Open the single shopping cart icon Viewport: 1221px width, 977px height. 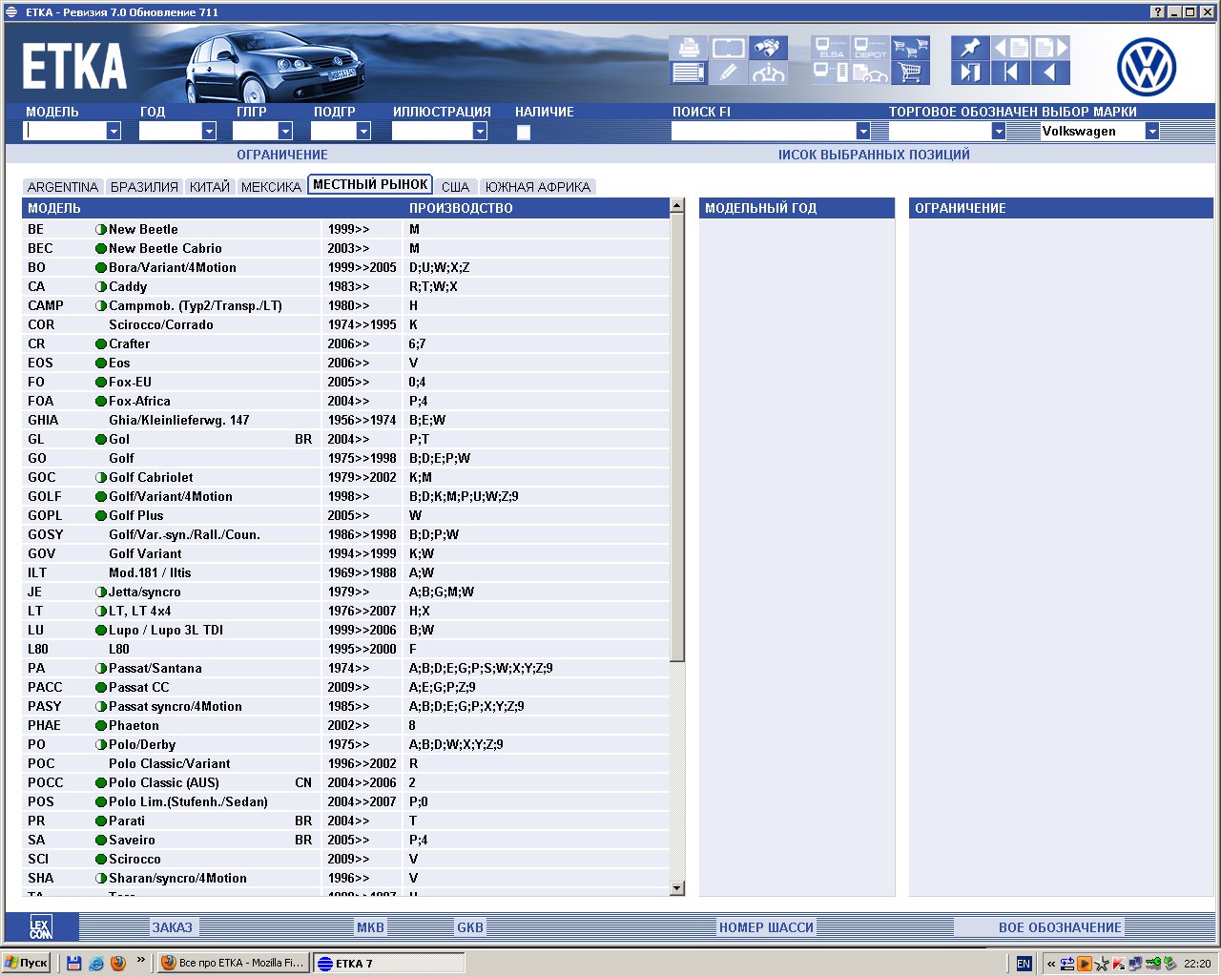(911, 73)
